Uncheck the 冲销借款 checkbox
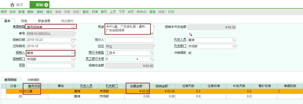 [190, 53]
